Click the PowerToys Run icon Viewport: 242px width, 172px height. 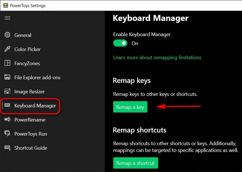coord(7,134)
